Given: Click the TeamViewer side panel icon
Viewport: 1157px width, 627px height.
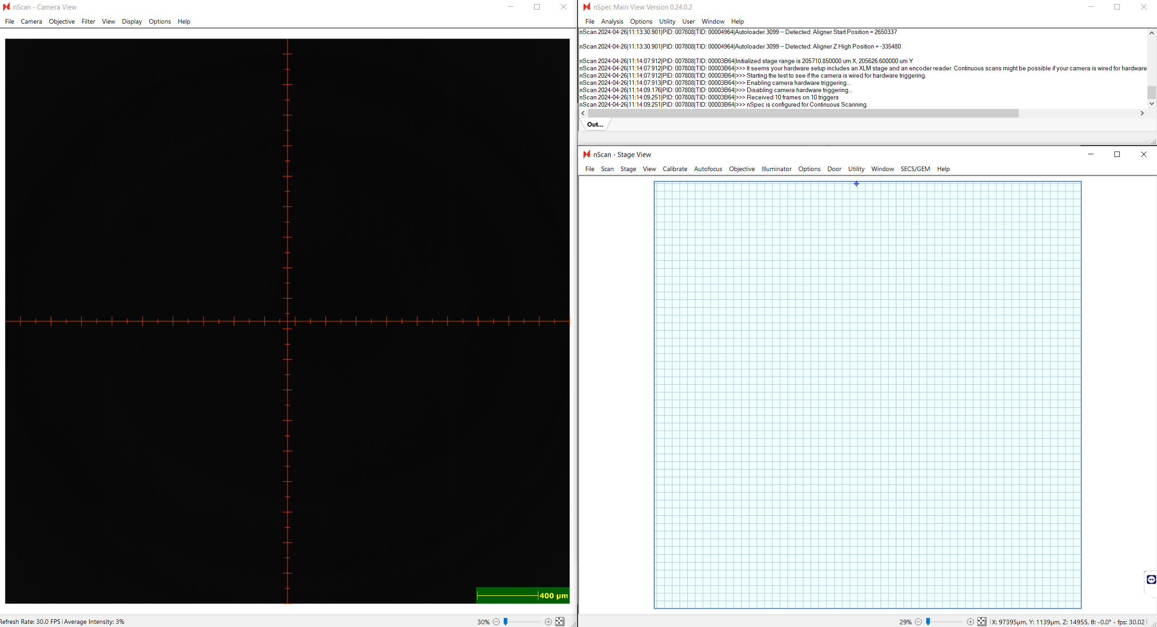Looking at the screenshot, I should coord(1151,579).
